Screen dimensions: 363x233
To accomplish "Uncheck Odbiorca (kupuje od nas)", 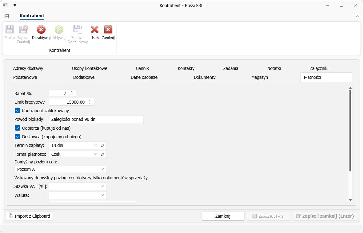I will point(18,128).
